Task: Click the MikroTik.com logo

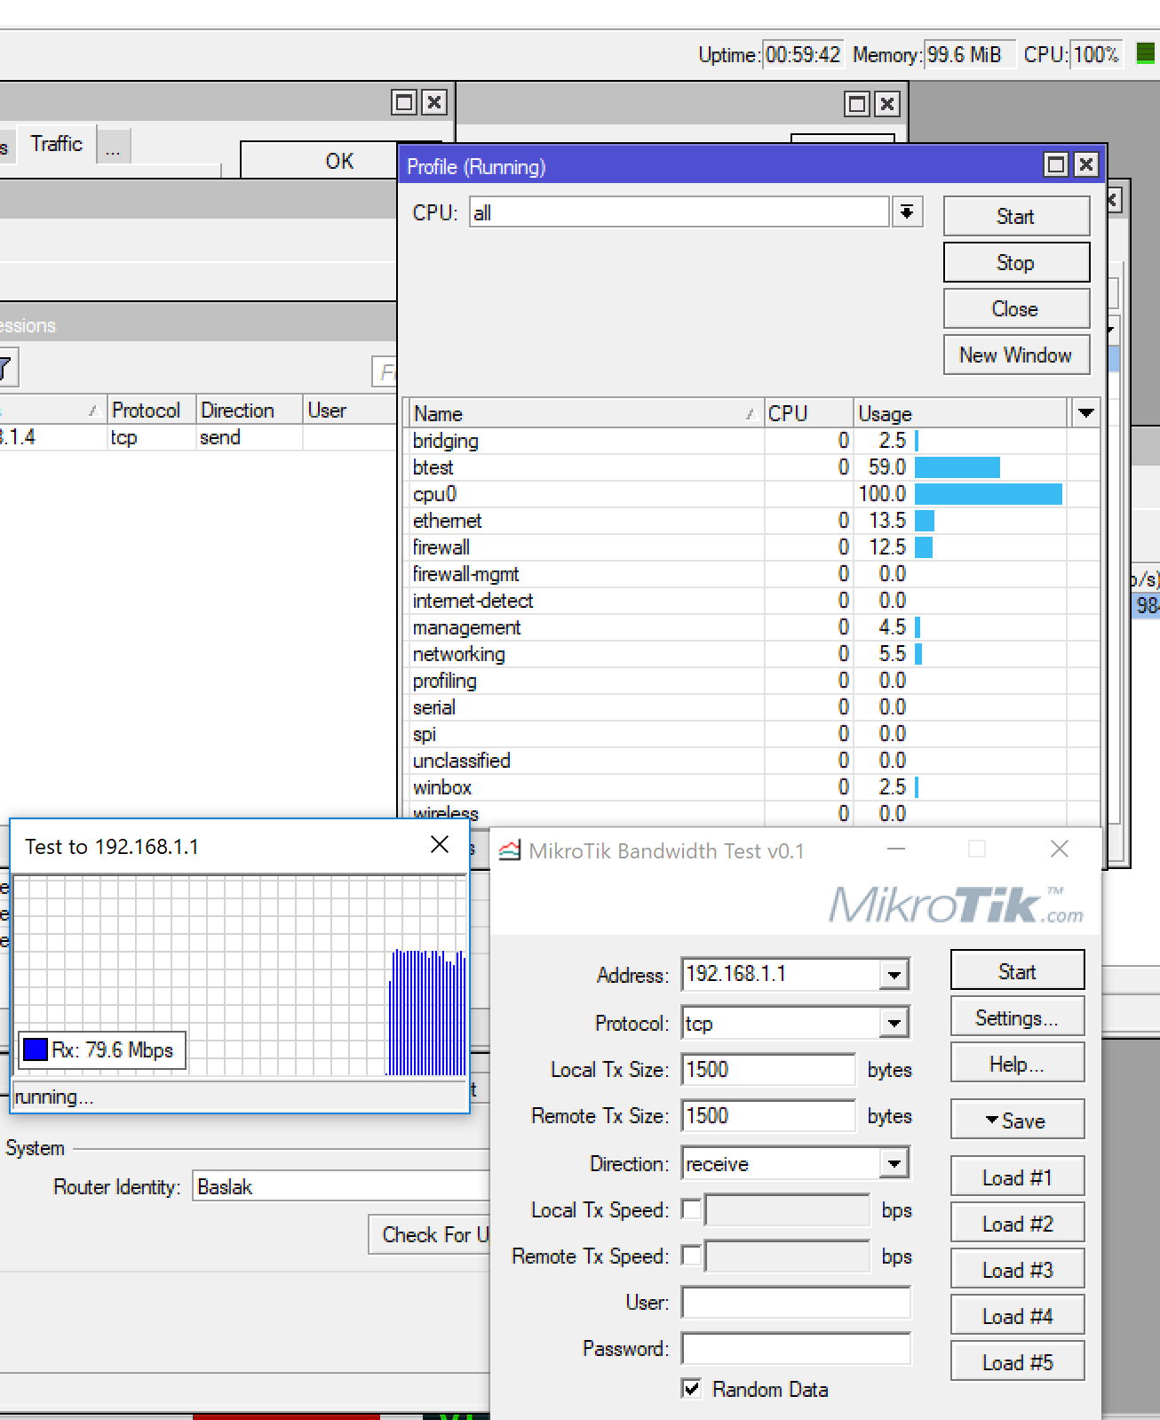Action: (x=957, y=905)
